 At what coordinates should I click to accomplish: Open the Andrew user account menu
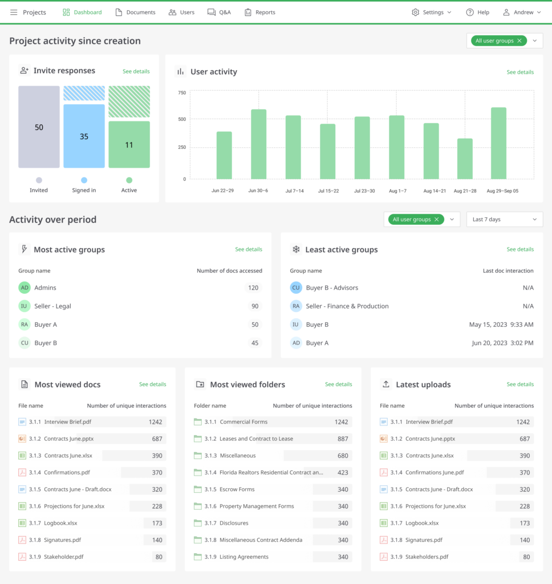coord(522,12)
